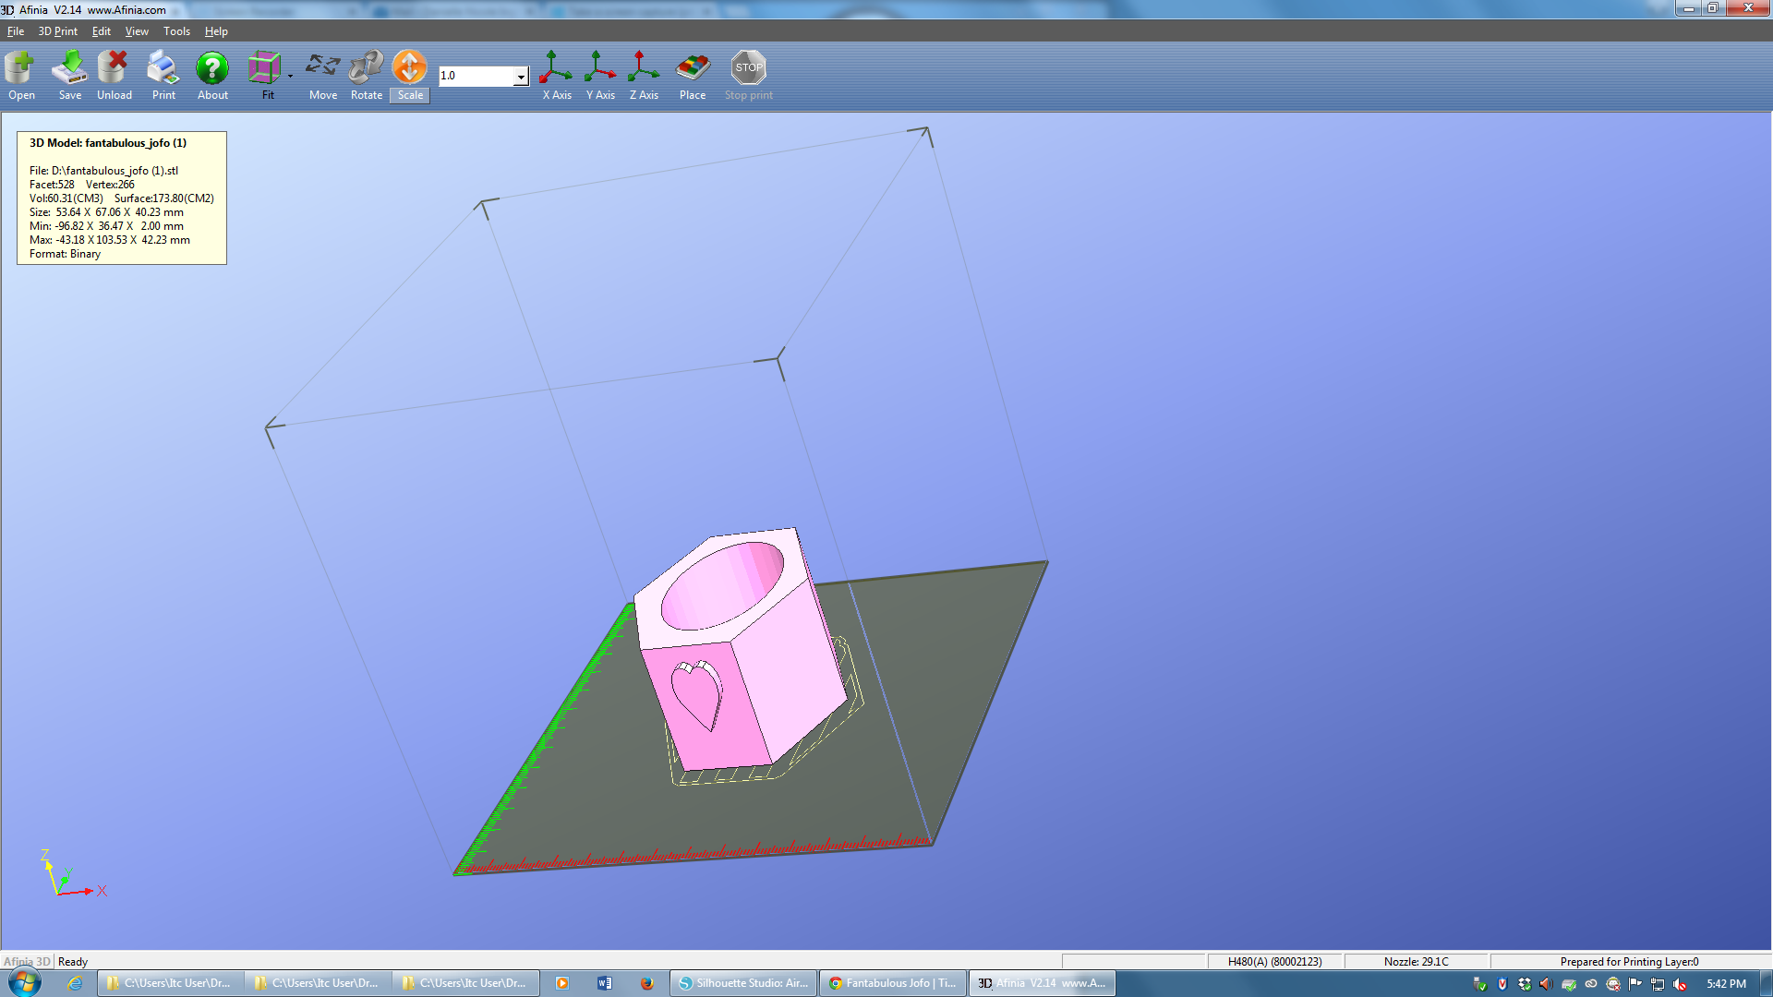
Task: Click the XYZ orientation axis indicator
Action: point(74,873)
